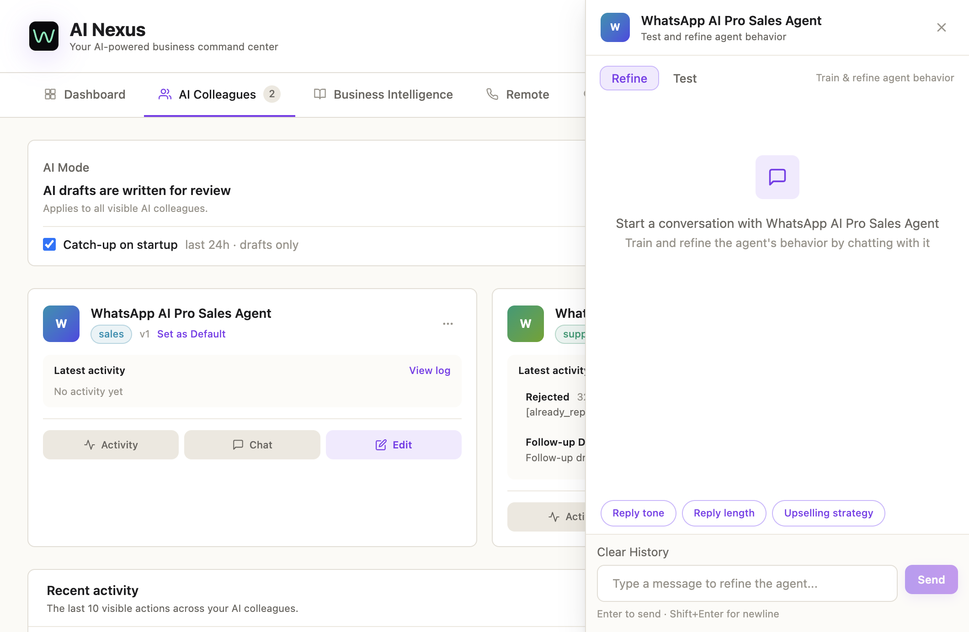Click the AI Colleagues count badge 2
Viewport: 969px width, 632px height.
(272, 94)
